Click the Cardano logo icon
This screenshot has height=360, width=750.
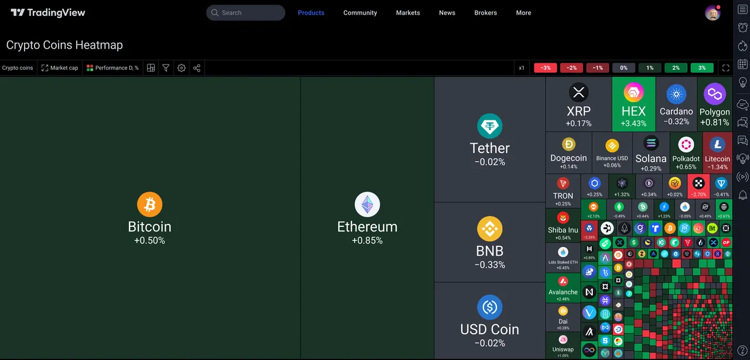(676, 94)
